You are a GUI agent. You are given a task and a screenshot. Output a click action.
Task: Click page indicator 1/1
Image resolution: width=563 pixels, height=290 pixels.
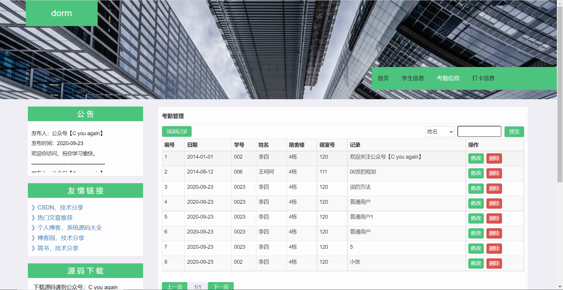pyautogui.click(x=198, y=287)
